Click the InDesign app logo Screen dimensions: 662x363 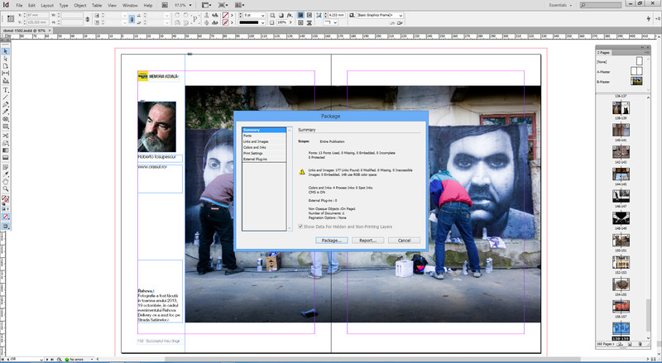point(7,5)
